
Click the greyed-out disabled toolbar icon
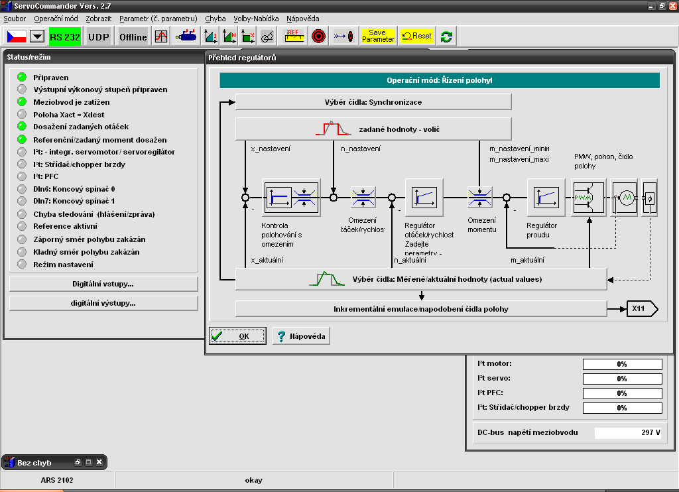coord(267,37)
